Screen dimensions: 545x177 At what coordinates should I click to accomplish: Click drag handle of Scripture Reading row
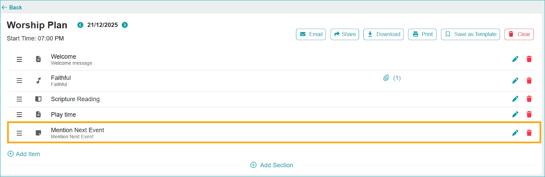pos(19,99)
